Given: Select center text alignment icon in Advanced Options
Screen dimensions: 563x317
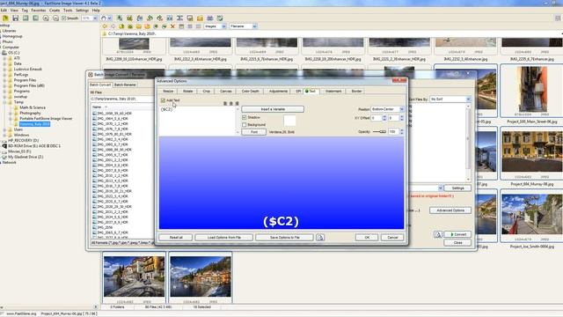Looking at the screenshot, I should click(230, 104).
